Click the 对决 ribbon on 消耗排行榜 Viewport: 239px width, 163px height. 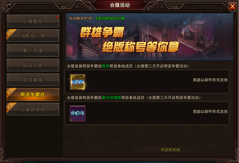pyautogui.click(x=11, y=33)
